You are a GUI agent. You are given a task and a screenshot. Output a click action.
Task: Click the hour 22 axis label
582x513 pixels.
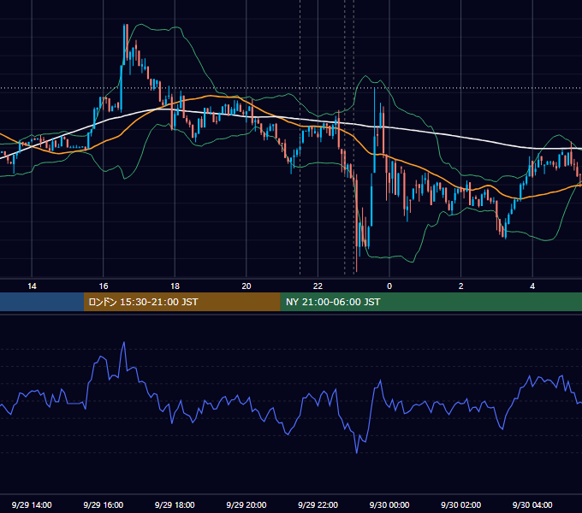pos(318,286)
